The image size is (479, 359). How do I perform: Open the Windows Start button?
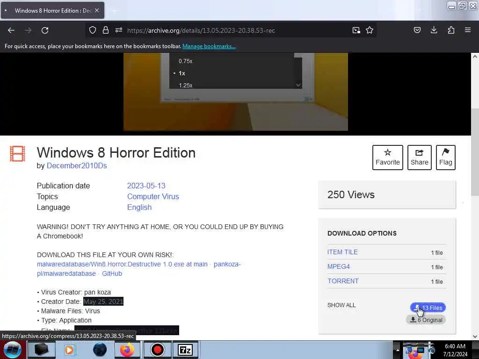[12, 350]
